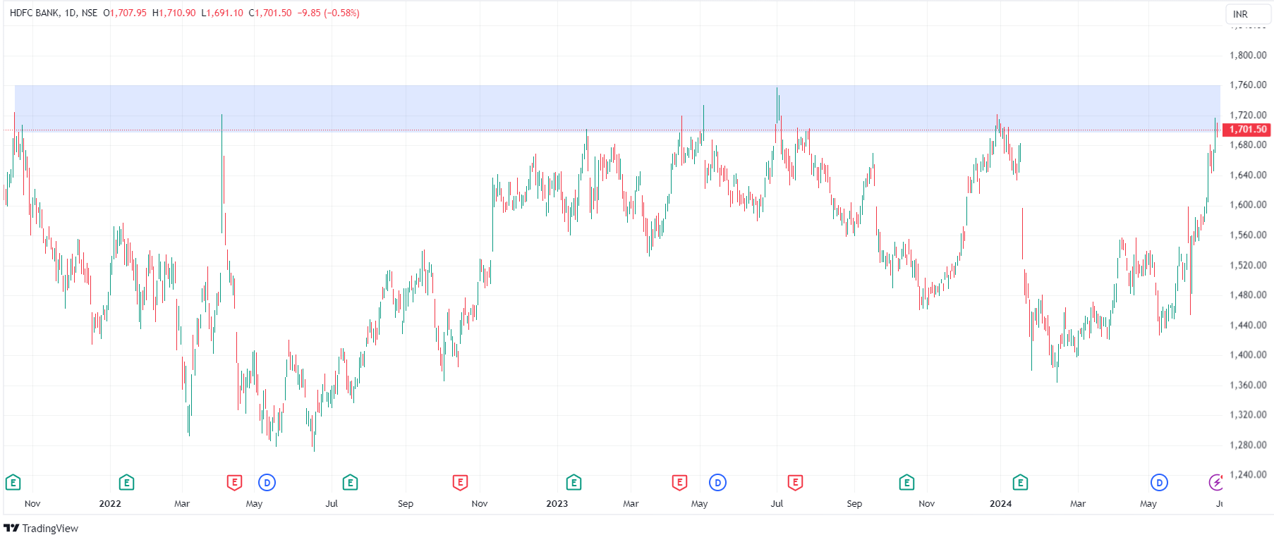
Task: Click the red earnings marker before May 2023
Action: [679, 483]
